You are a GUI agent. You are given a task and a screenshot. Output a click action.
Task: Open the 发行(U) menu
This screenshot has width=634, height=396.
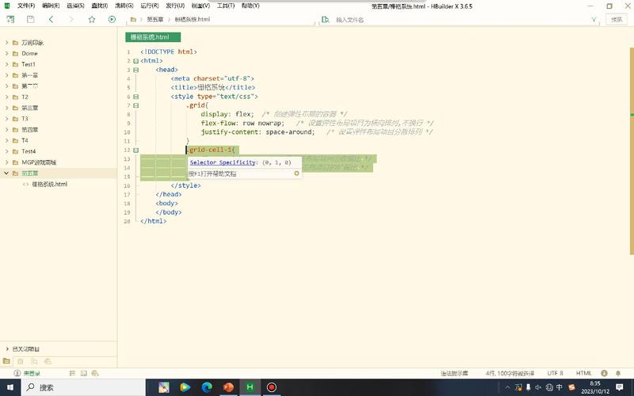click(x=175, y=6)
